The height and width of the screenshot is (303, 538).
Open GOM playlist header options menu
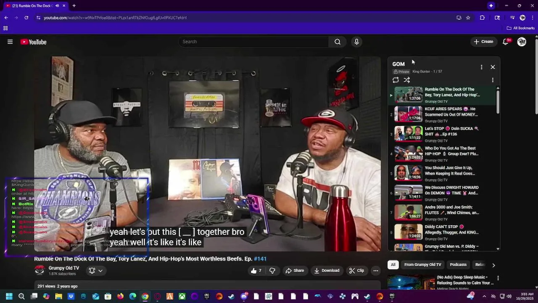point(481,67)
